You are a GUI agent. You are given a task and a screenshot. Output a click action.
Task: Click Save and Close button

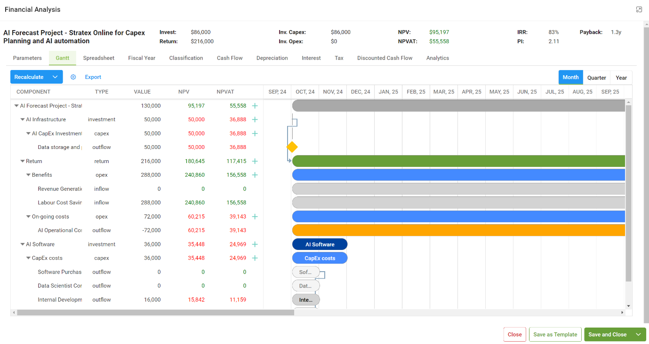pyautogui.click(x=608, y=335)
